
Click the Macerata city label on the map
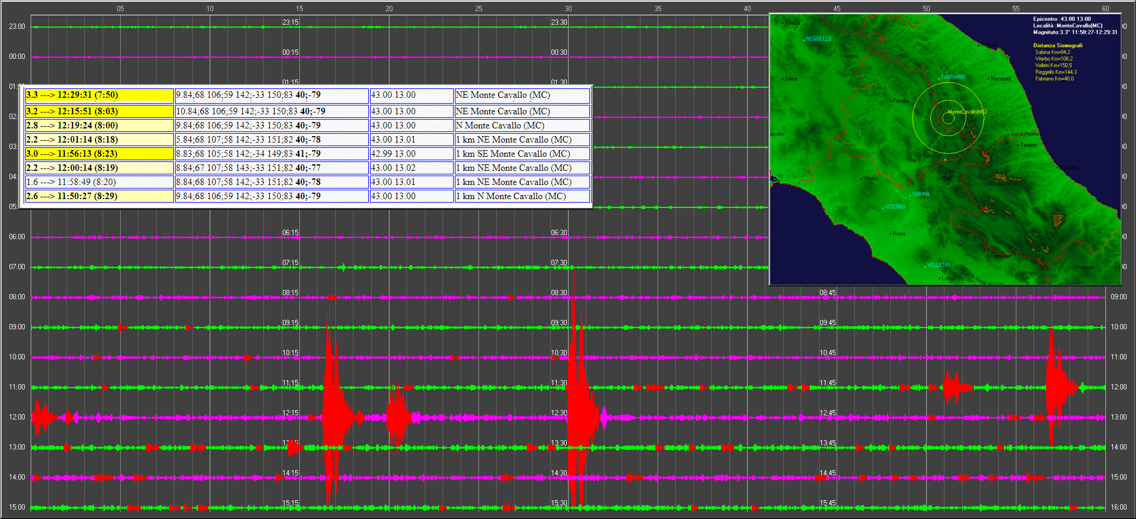1000,79
